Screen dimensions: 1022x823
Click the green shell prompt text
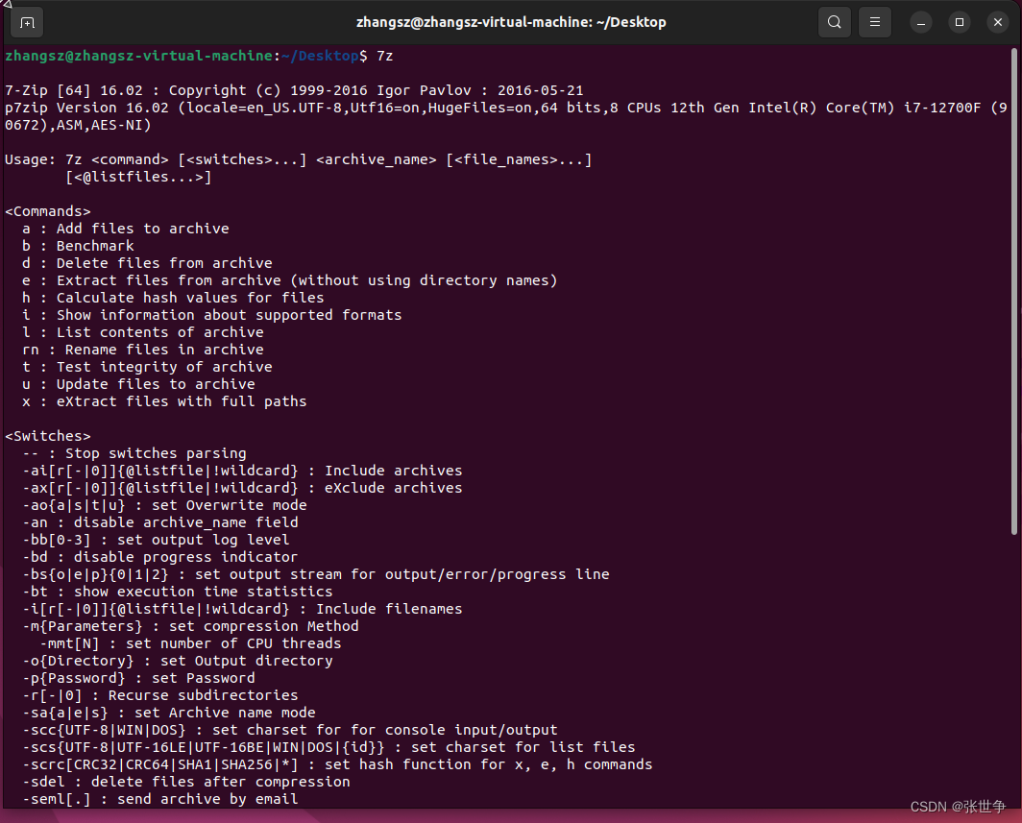[x=133, y=56]
